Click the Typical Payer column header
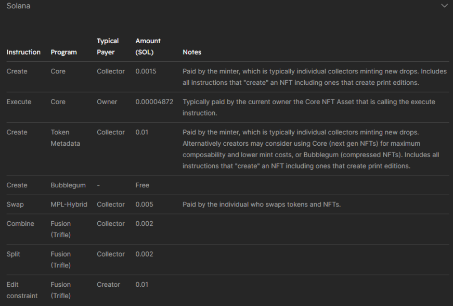Viewport: 453px width, 306px height. [108, 46]
